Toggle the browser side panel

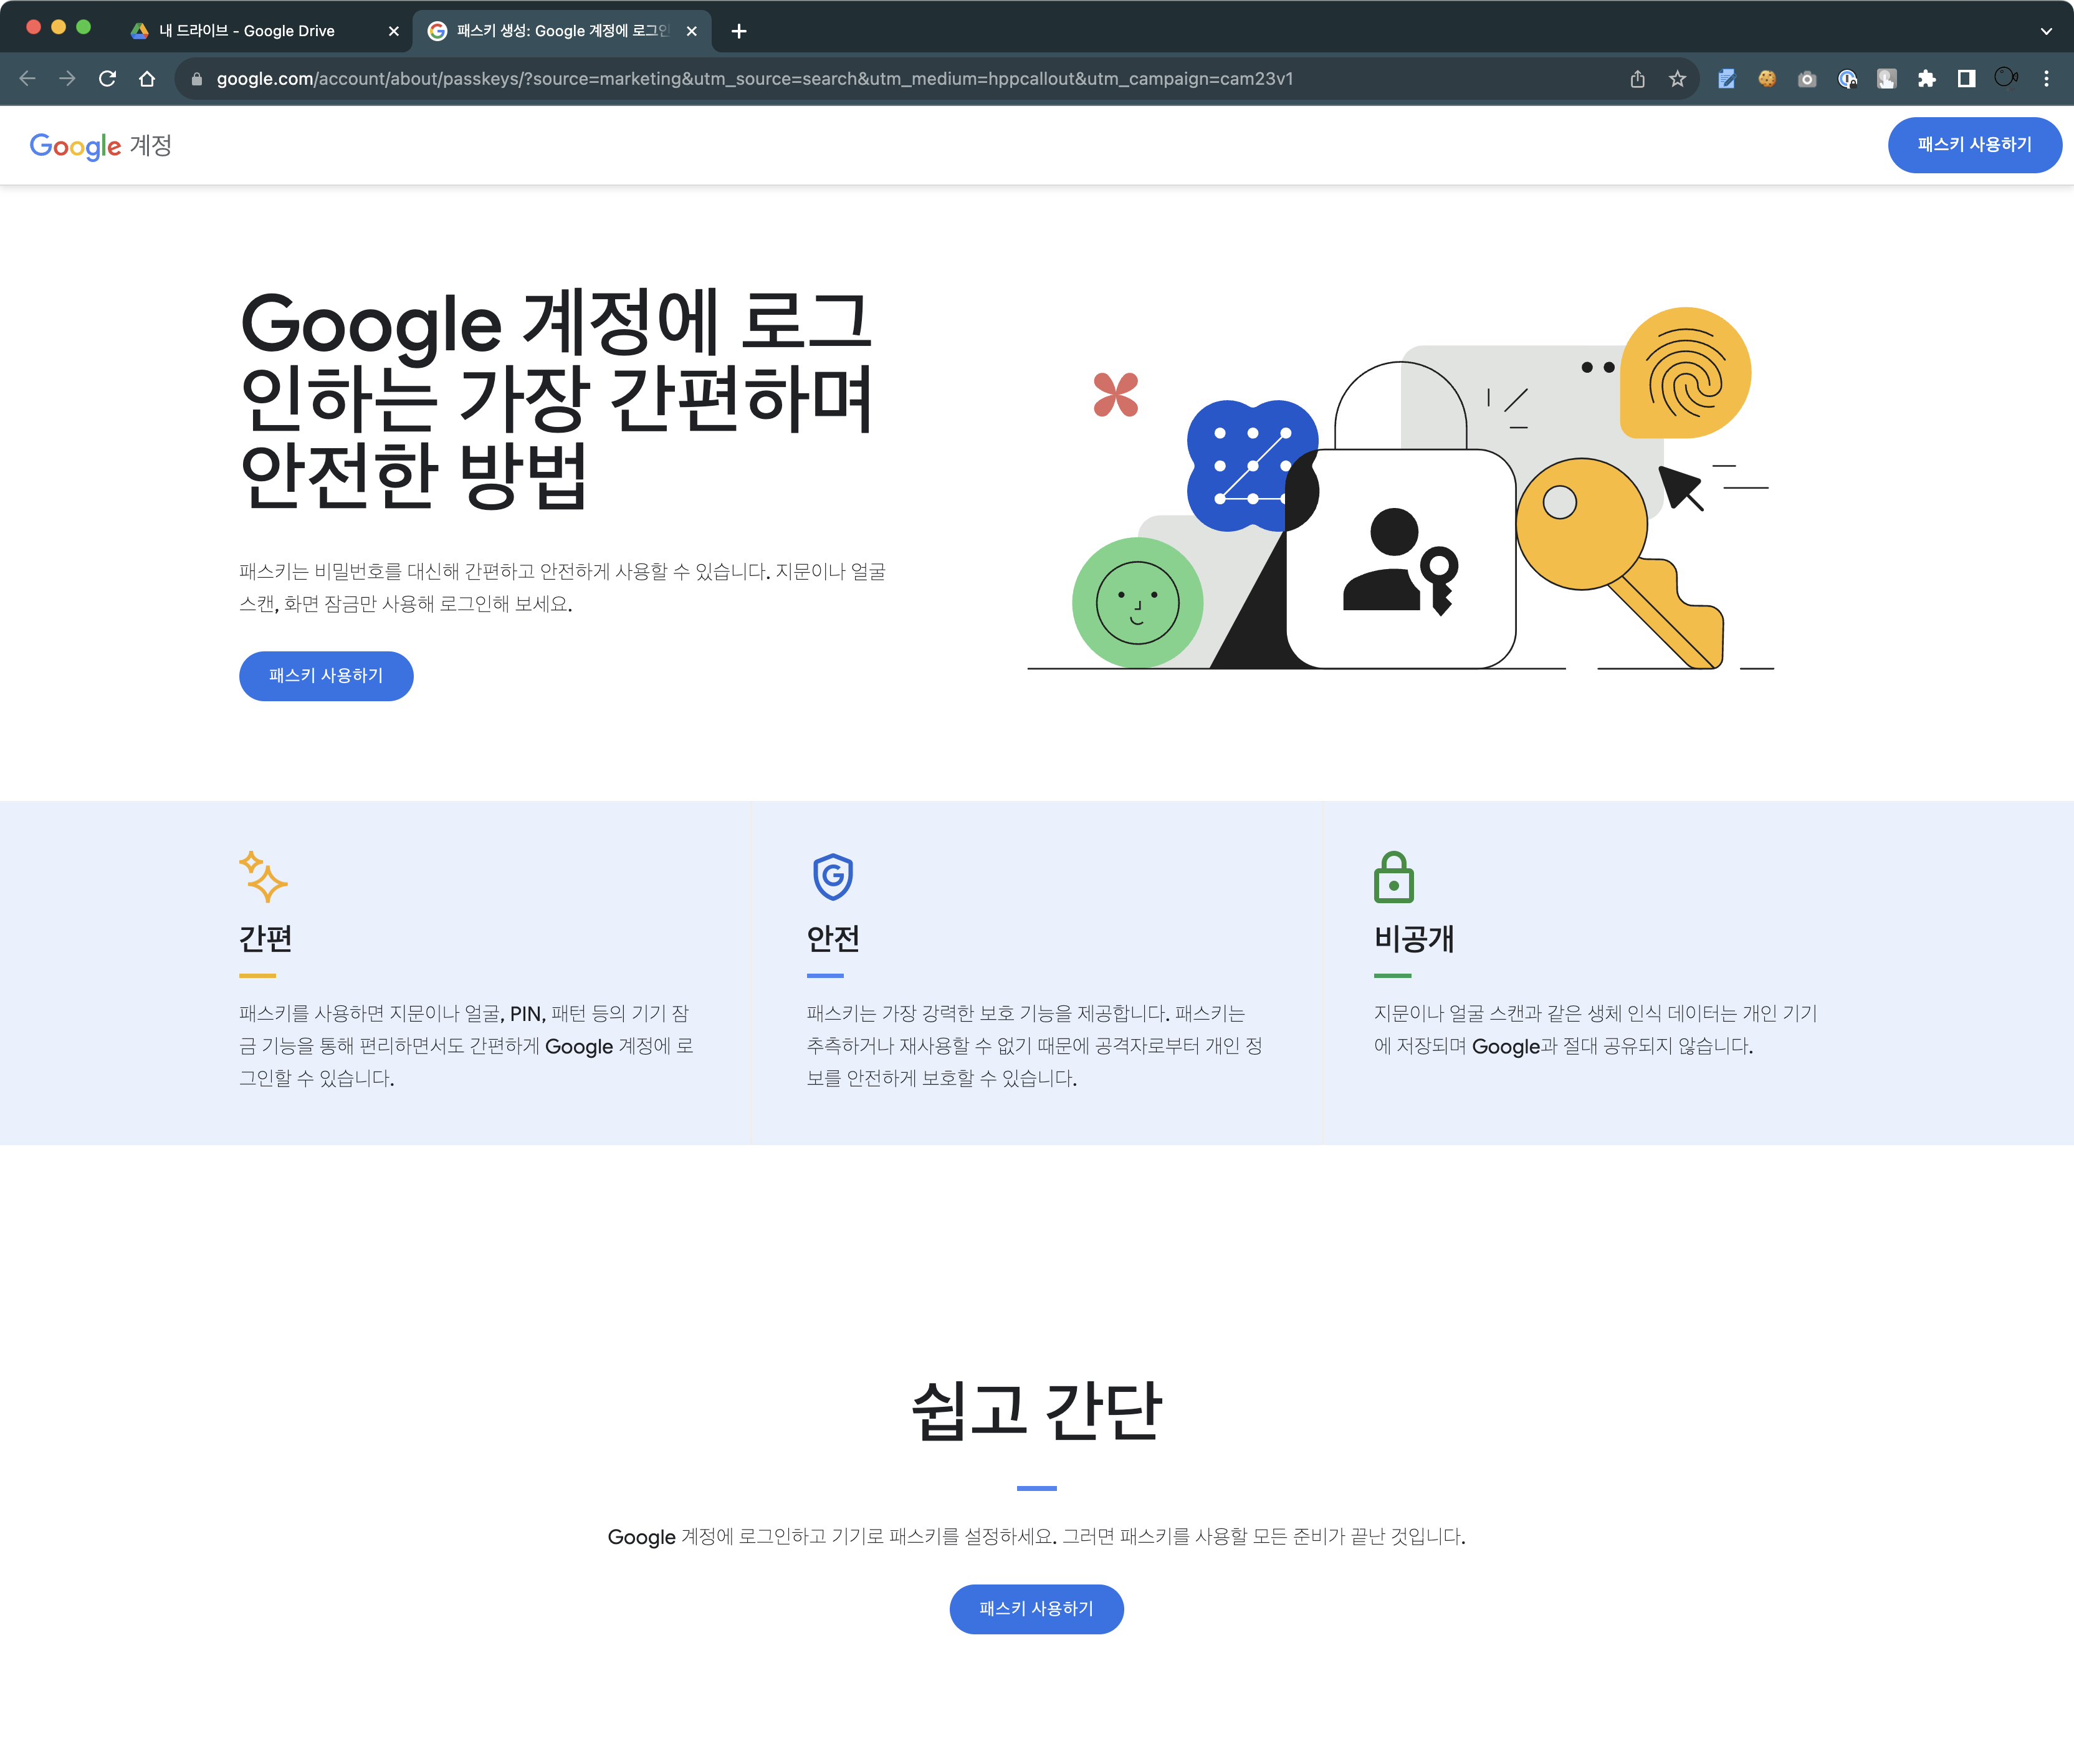click(1966, 79)
